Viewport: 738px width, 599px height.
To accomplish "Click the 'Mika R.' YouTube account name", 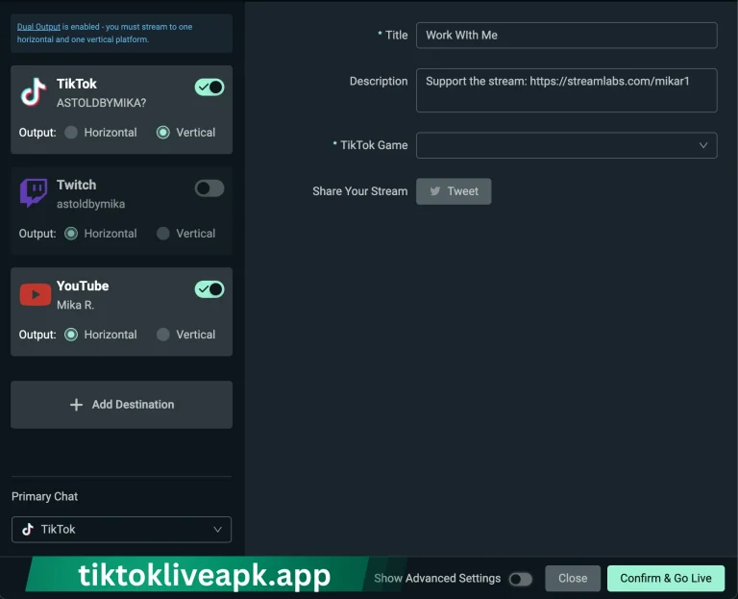I will point(75,305).
